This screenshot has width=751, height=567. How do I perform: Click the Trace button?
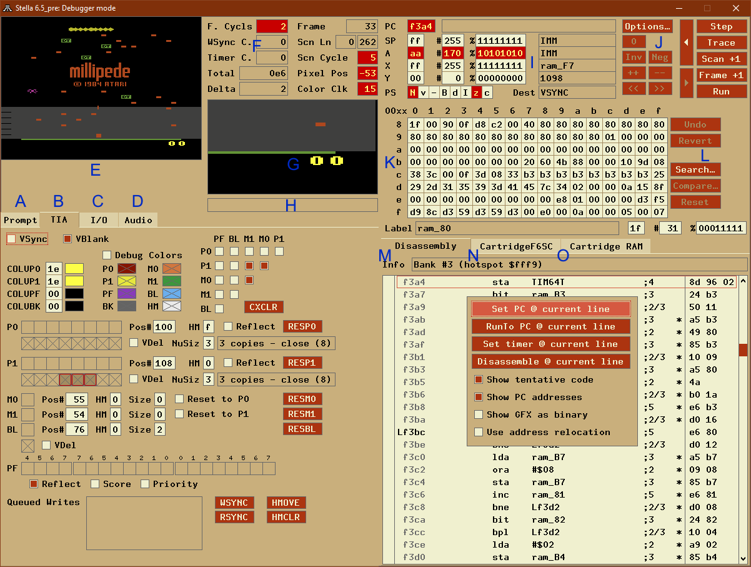click(721, 43)
